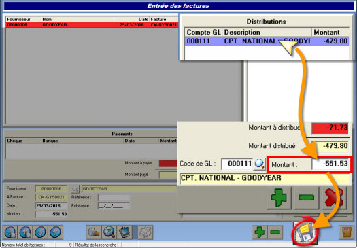Select distribution row 000111 CPT. NATIONAL

coord(267,41)
